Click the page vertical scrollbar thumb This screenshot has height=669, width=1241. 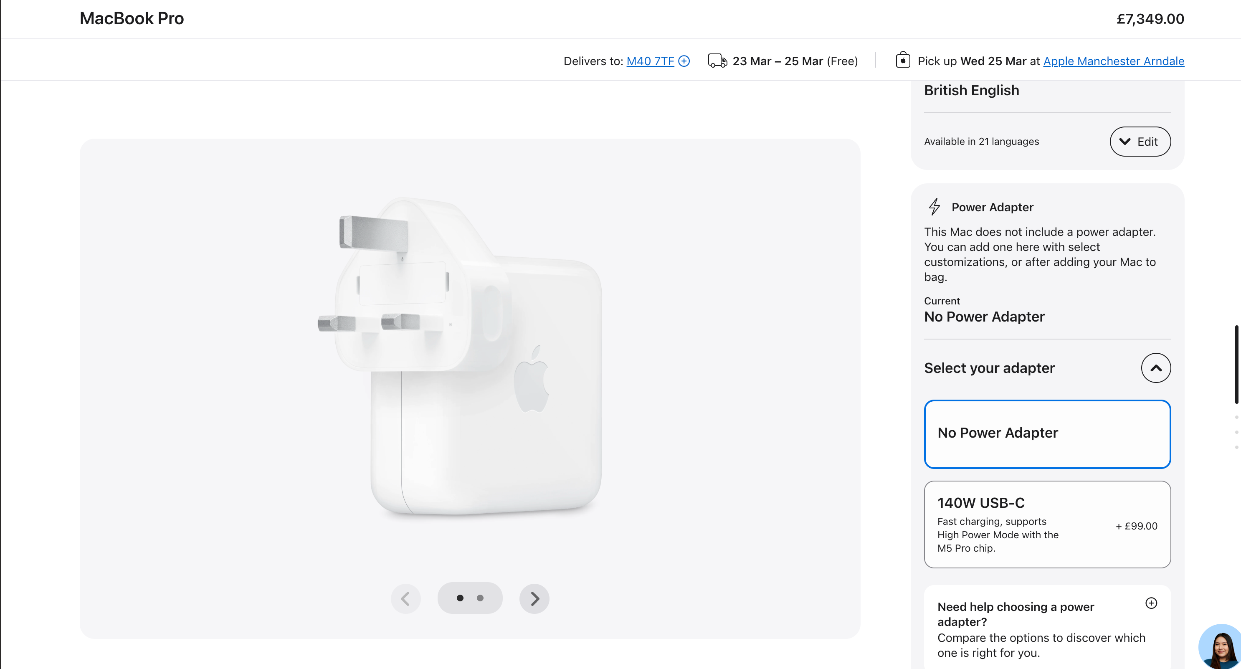pos(1237,364)
